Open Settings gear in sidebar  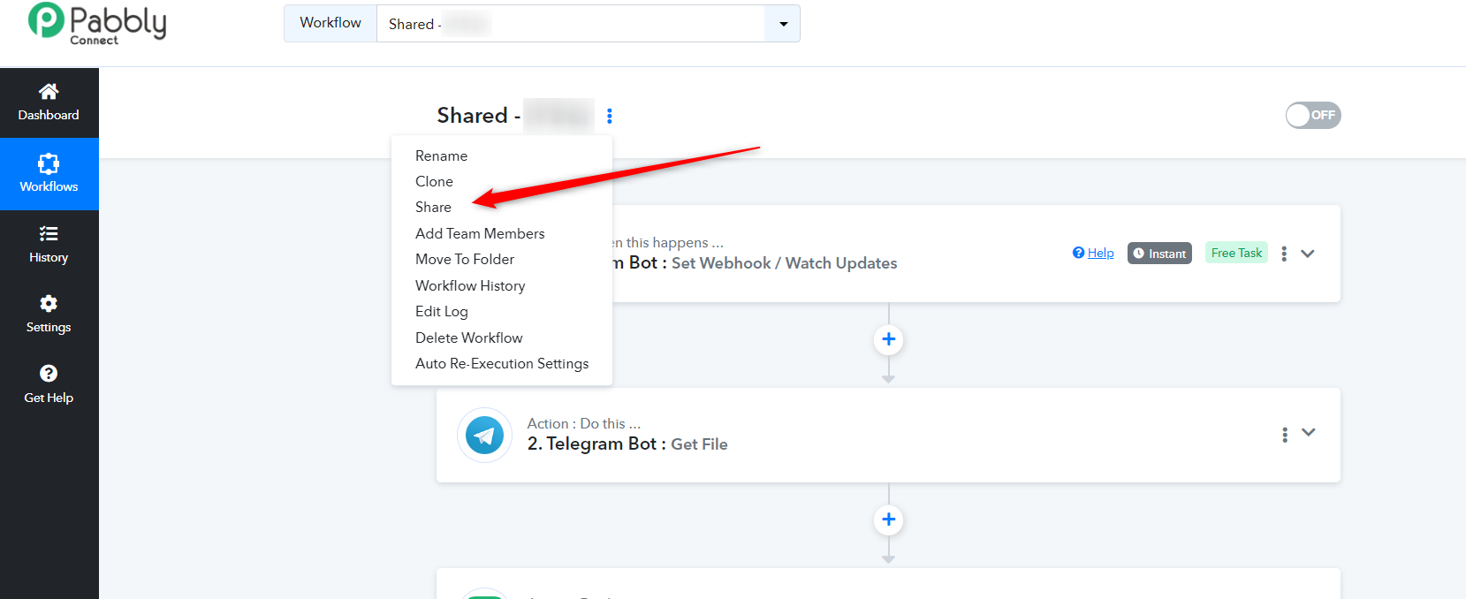49,303
